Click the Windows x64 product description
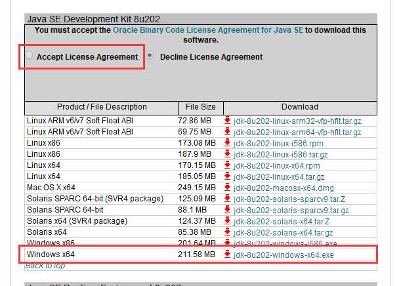The width and height of the screenshot is (399, 286). point(51,255)
